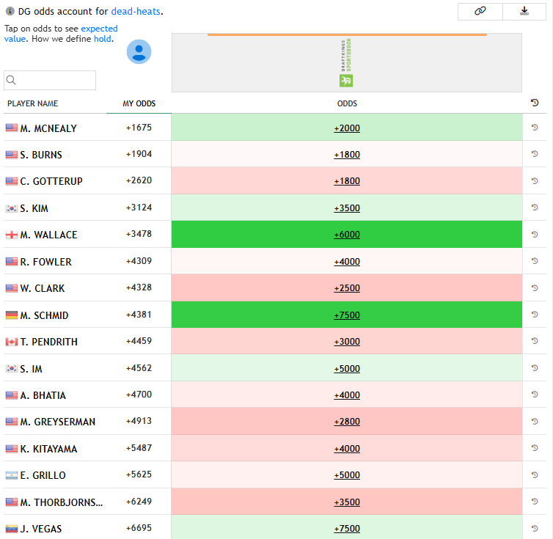Tap M. Greyserman +2800 odds
The width and height of the screenshot is (553, 539).
click(x=347, y=422)
